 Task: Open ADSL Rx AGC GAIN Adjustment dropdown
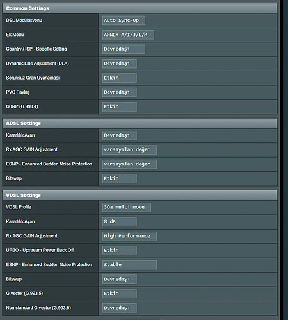129,149
